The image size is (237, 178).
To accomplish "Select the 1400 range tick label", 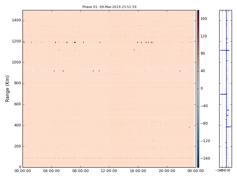I will click(x=17, y=20).
